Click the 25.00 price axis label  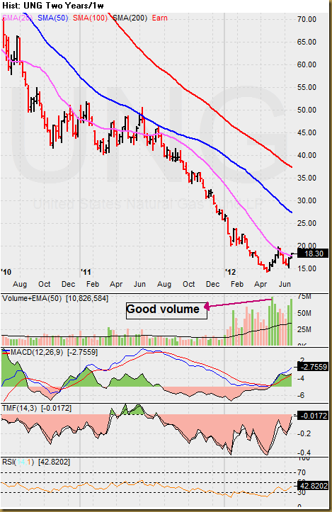coord(307,223)
